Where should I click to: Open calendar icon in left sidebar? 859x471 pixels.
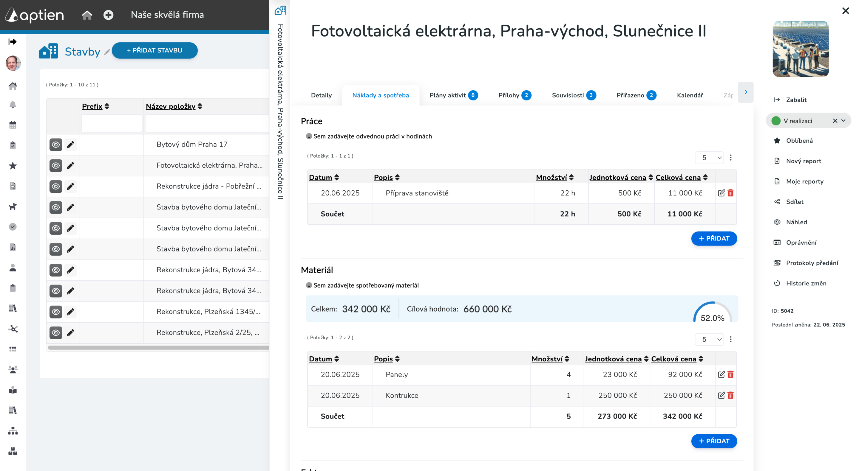(x=13, y=125)
